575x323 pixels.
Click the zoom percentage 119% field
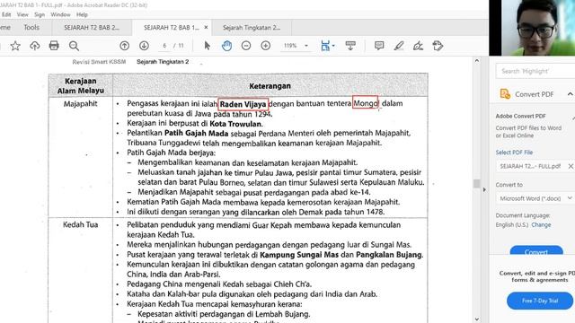tap(290, 46)
